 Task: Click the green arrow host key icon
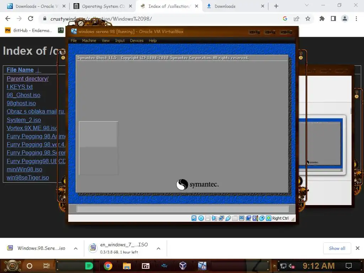coord(268,218)
